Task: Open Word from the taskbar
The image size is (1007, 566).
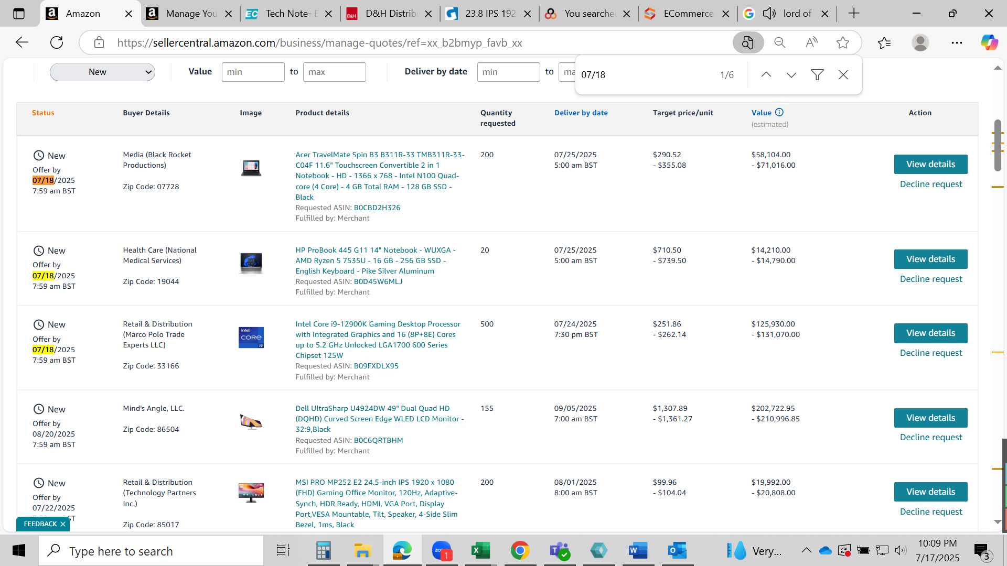Action: [638, 551]
